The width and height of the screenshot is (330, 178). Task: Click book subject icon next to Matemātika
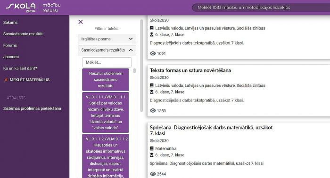(151, 148)
